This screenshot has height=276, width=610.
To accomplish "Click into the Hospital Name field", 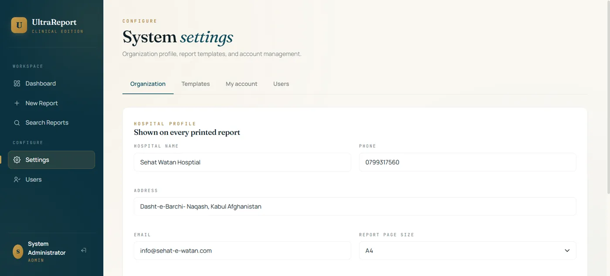I will click(x=242, y=162).
